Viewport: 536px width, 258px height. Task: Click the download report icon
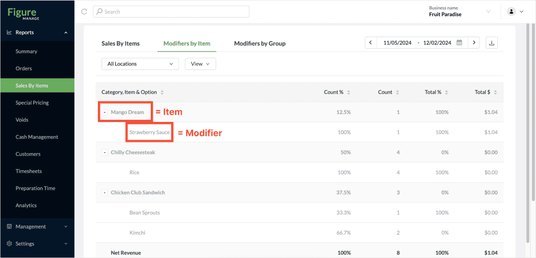492,43
